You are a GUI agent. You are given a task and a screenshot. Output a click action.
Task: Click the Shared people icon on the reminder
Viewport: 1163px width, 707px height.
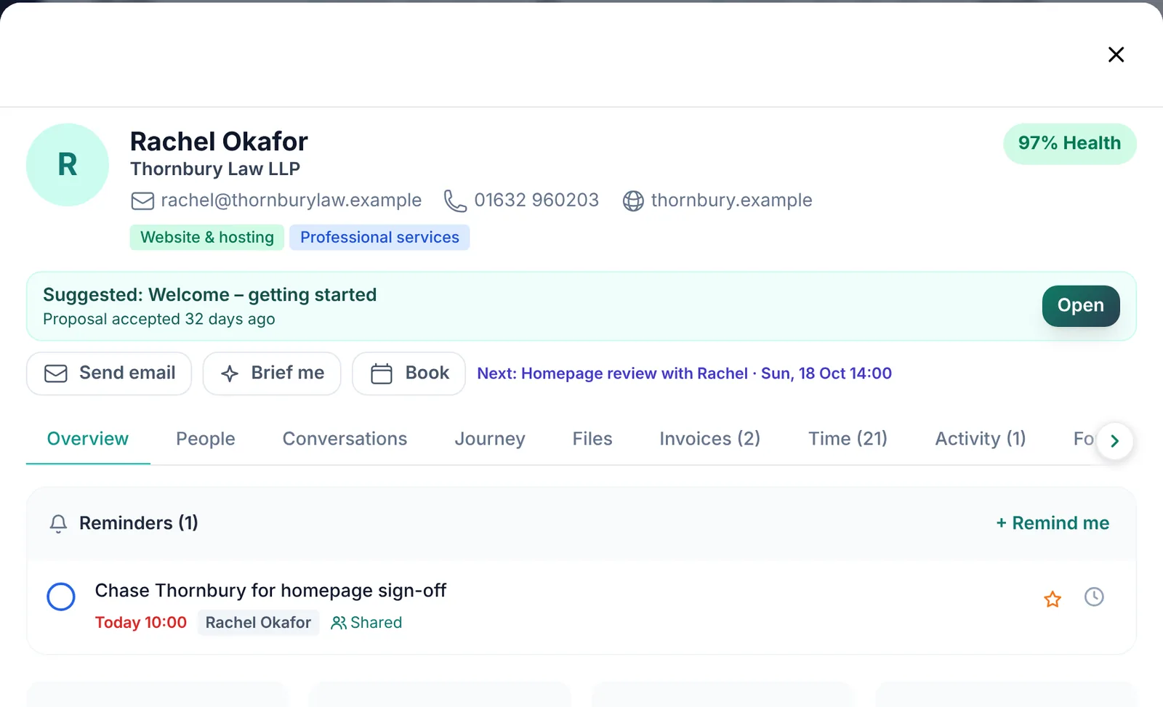[x=339, y=623]
